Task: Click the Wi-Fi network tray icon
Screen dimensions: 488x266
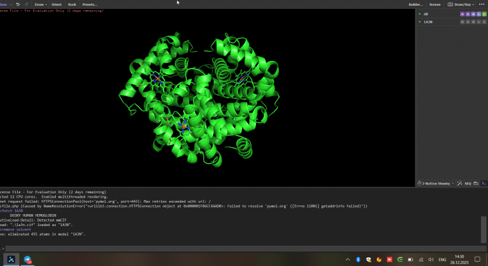Action: coord(421,260)
